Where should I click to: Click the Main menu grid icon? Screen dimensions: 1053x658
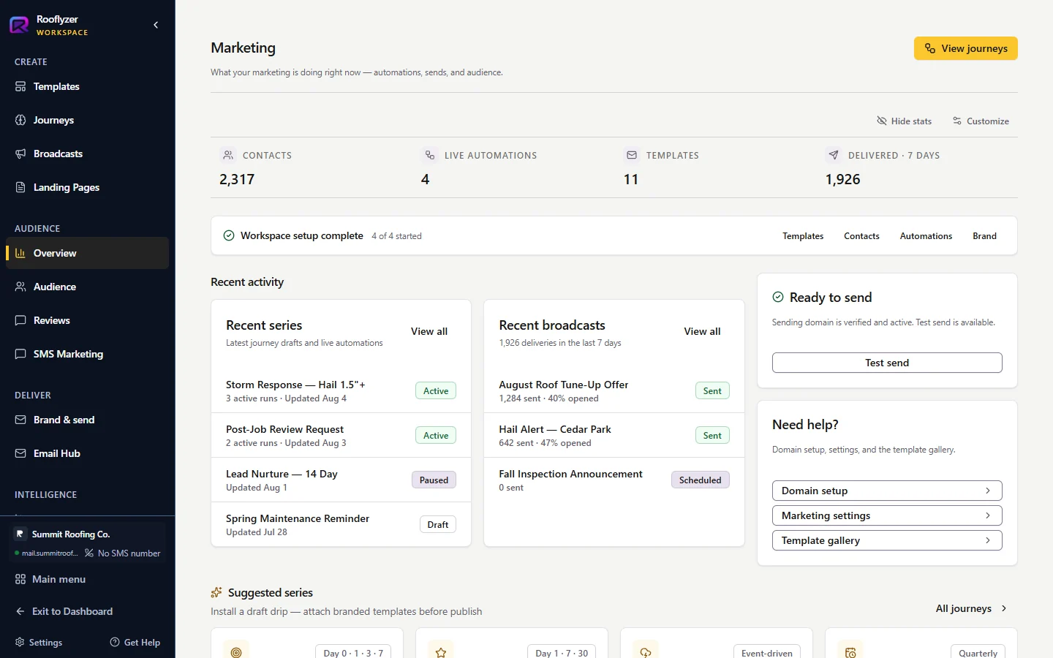(20, 579)
